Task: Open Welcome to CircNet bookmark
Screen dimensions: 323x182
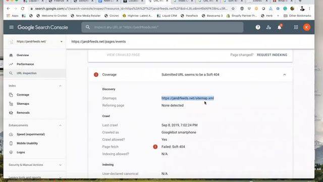Action: [51, 16]
